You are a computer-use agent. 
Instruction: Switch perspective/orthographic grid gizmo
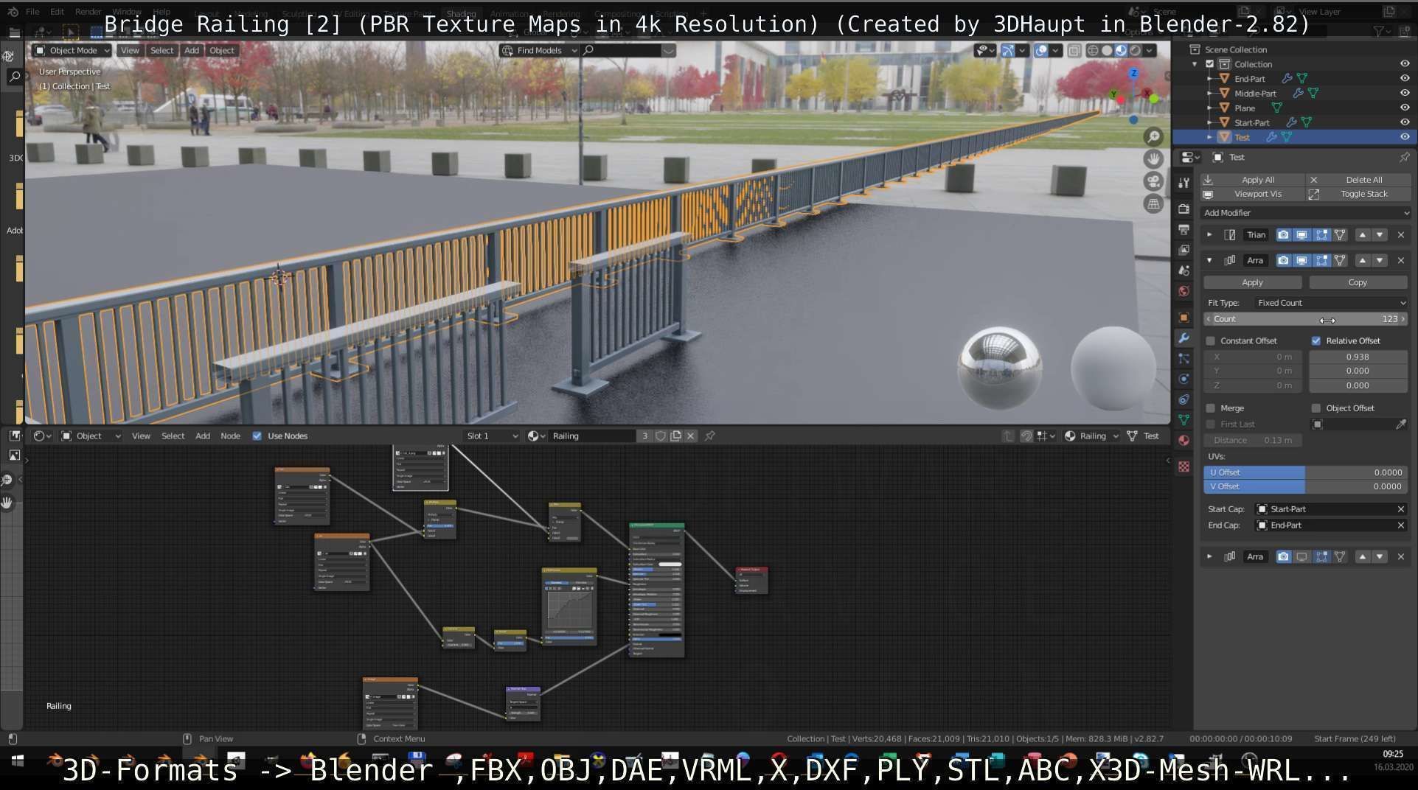(1153, 203)
